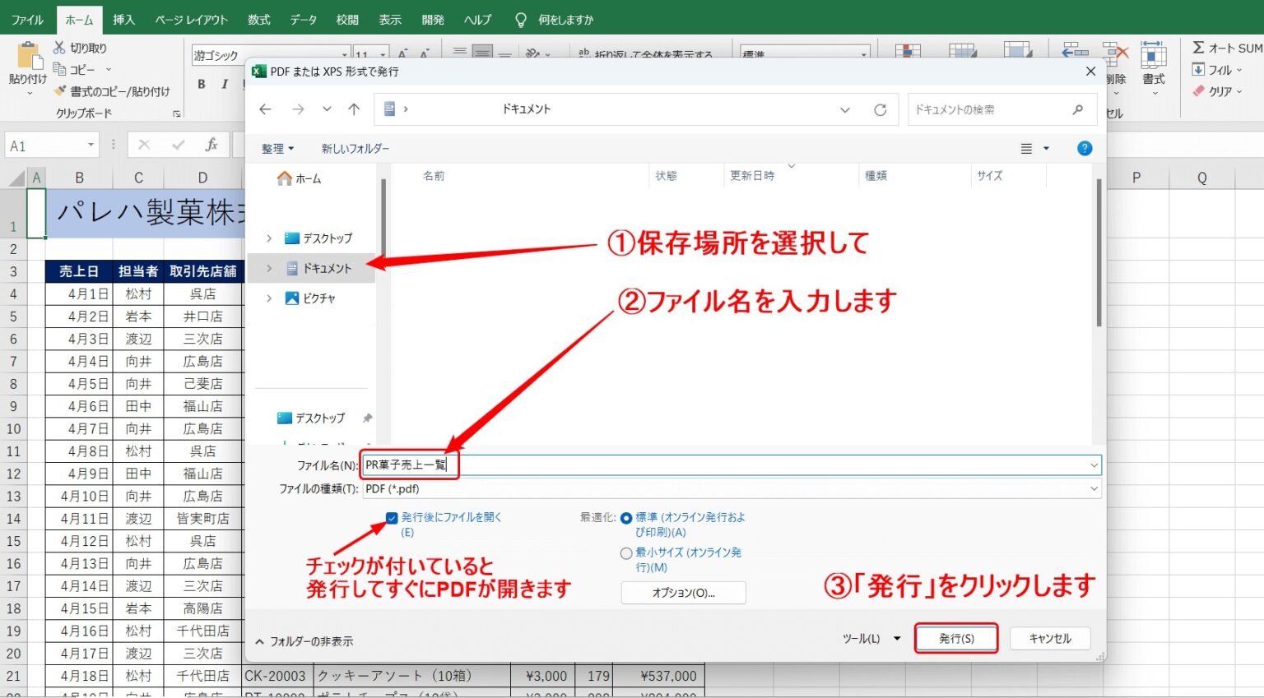
Task: Open the recent locations dropdown chevron
Action: [x=327, y=109]
